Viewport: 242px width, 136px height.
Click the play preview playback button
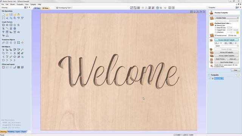click(x=216, y=43)
